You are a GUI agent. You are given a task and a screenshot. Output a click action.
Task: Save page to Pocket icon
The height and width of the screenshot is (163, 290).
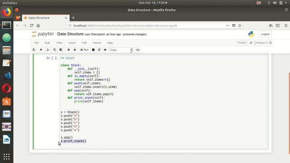tap(234, 25)
